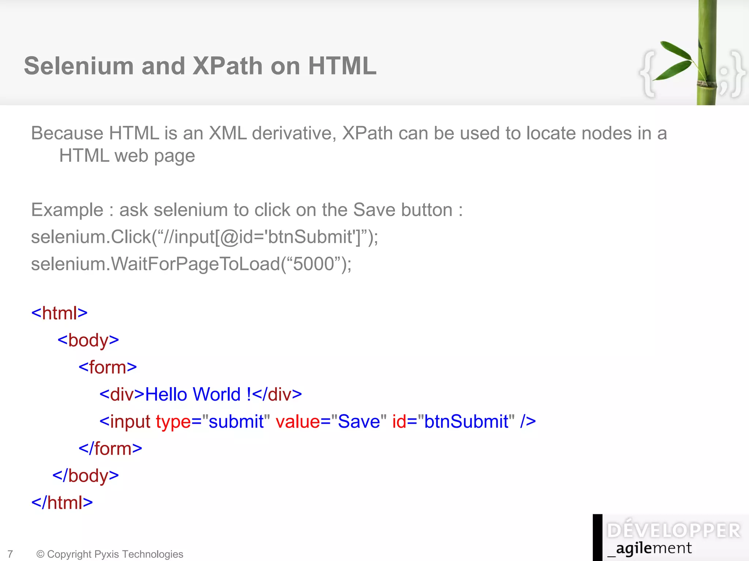749x561 pixels.
Task: Click the opening <html> tag
Action: (x=59, y=313)
